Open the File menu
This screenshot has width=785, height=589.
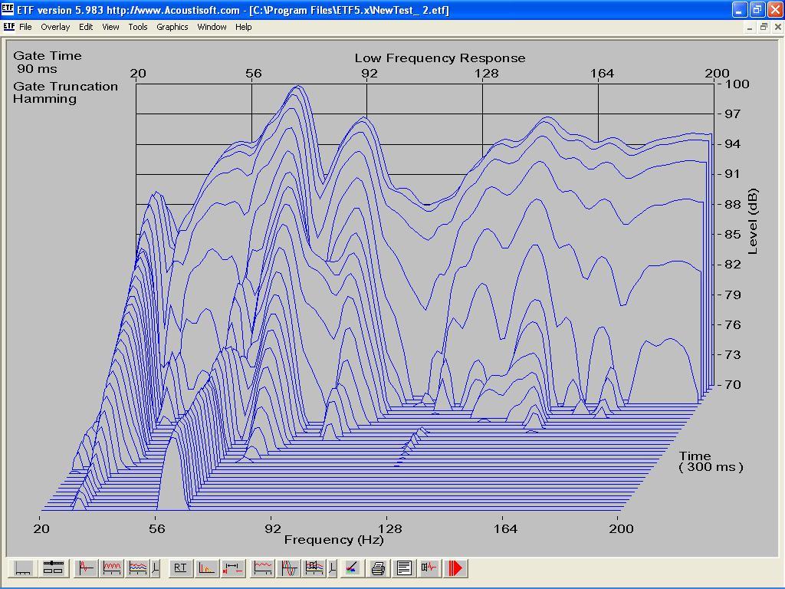pos(25,27)
